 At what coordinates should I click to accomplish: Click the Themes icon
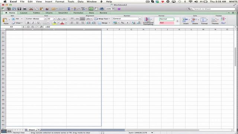tap(214, 20)
